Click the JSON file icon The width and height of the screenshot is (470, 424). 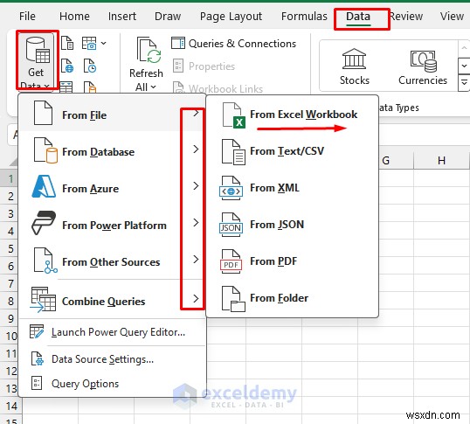[x=232, y=225]
